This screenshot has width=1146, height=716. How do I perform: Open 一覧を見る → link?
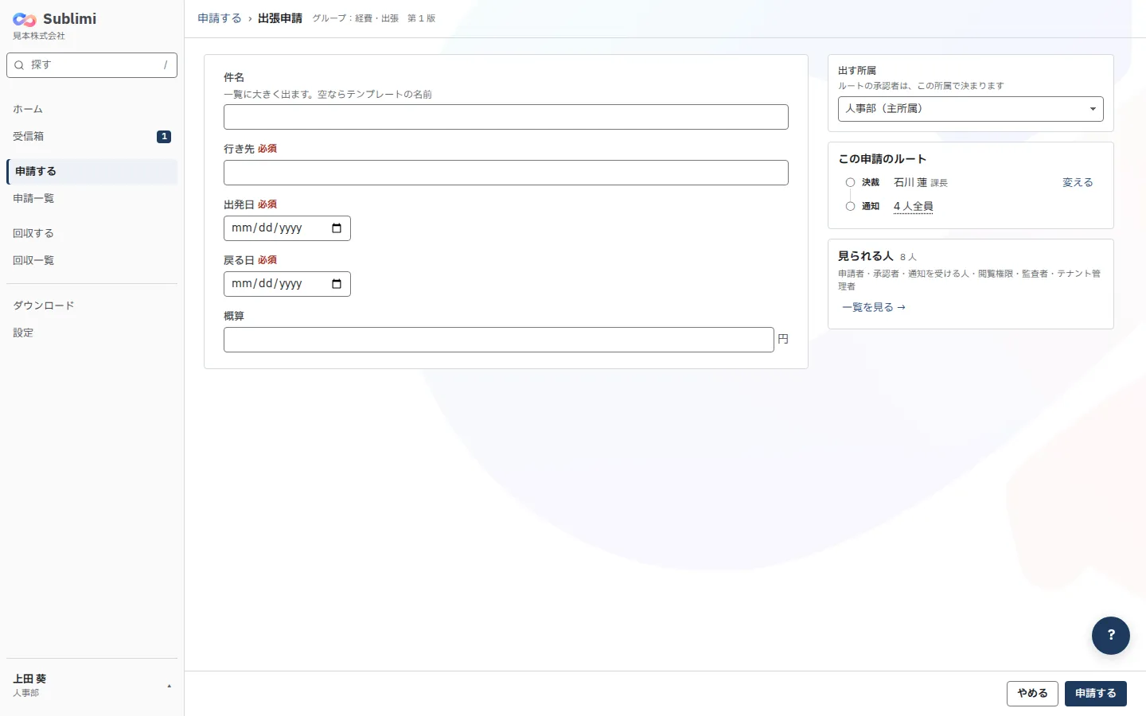(x=874, y=307)
